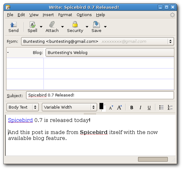
Task: Maximize the Write window
Action: [167, 7]
